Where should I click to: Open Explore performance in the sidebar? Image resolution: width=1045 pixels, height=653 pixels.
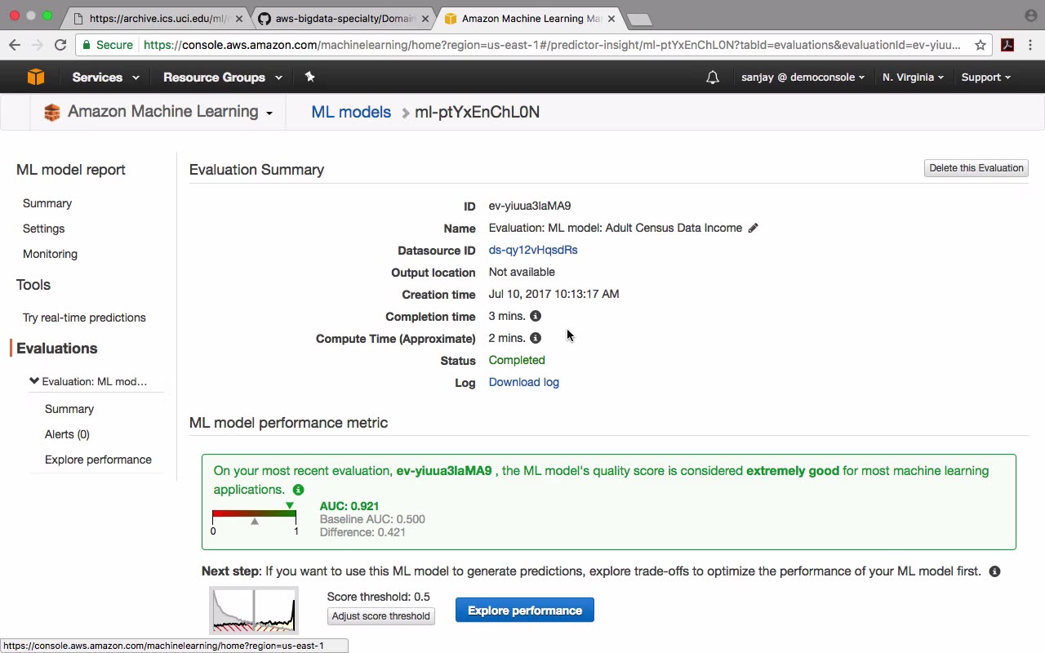pyautogui.click(x=98, y=460)
